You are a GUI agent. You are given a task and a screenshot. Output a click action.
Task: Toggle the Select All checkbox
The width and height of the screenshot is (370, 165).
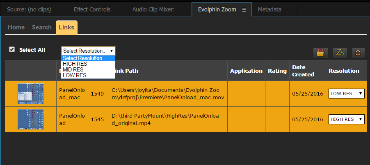(x=12, y=49)
